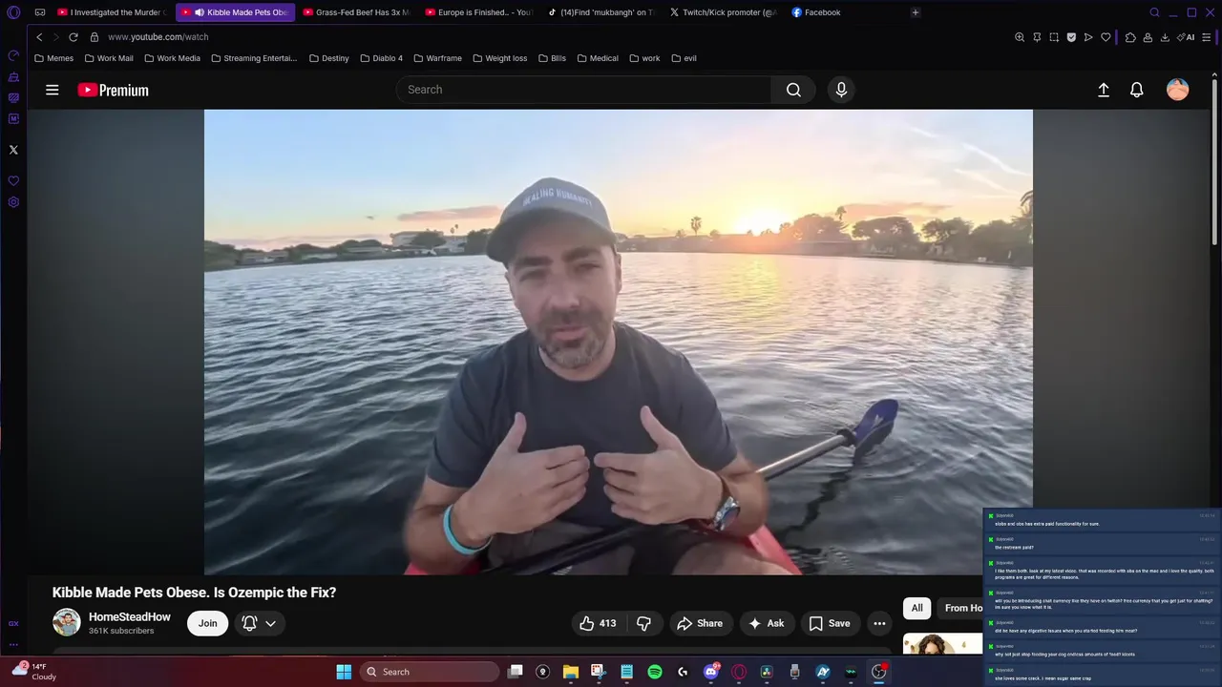View site security lock info

pos(95,37)
